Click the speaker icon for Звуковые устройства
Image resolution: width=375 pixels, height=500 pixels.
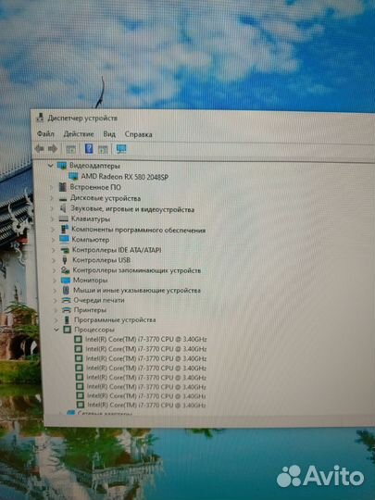[63, 209]
